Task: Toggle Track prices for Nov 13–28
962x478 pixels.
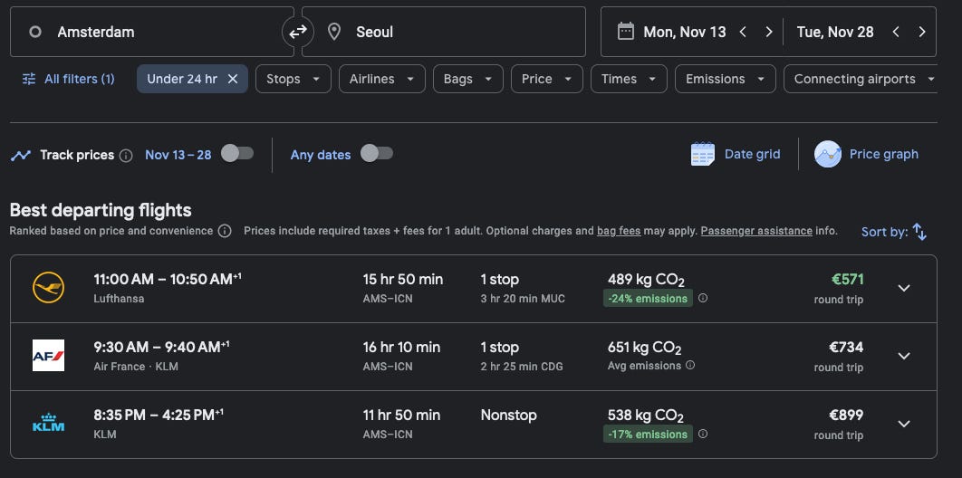Action: (x=237, y=154)
